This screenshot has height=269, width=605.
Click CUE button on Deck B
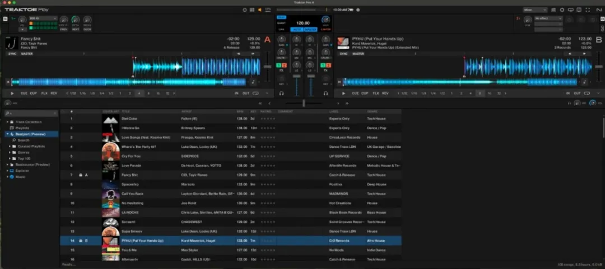pos(355,93)
